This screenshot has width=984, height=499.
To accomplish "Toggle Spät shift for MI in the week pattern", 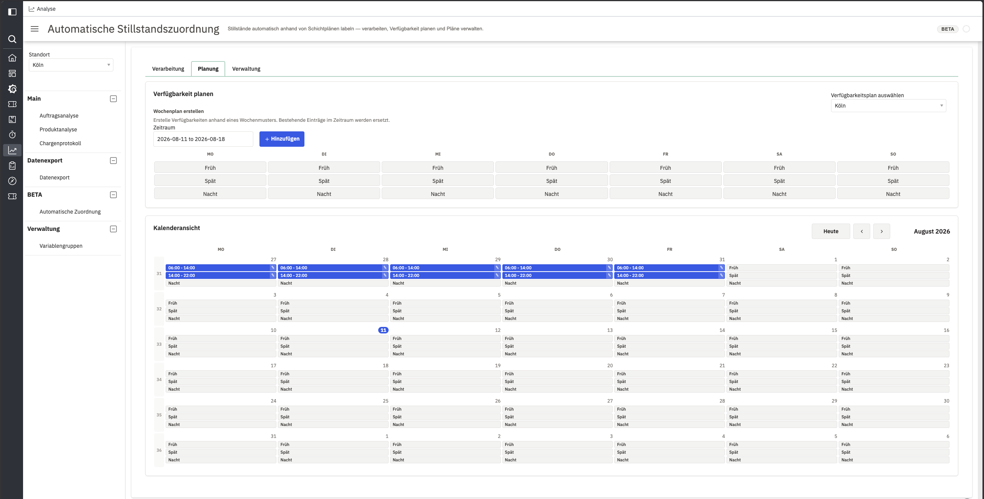I will pos(438,181).
